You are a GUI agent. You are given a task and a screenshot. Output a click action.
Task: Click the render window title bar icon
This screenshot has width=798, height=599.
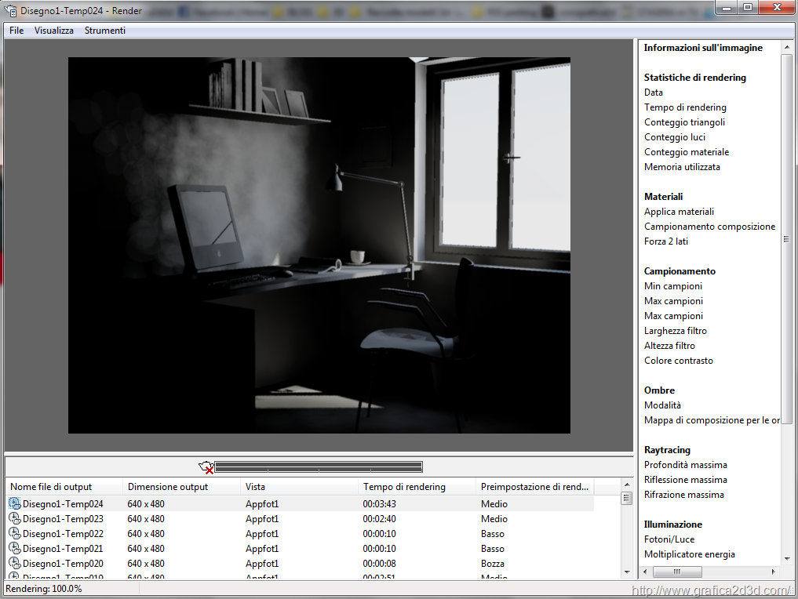(x=11, y=10)
